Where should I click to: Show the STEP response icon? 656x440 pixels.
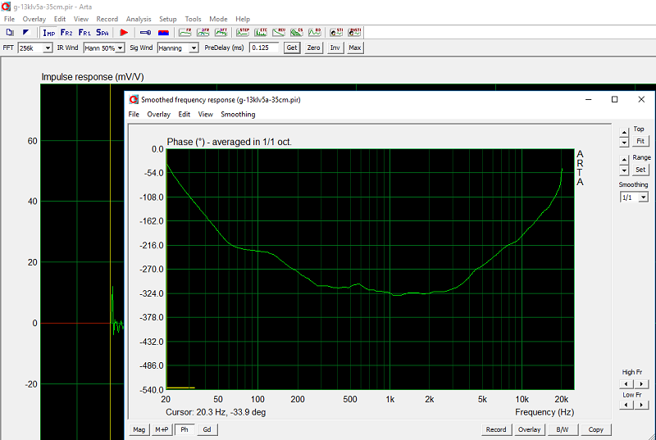click(243, 32)
